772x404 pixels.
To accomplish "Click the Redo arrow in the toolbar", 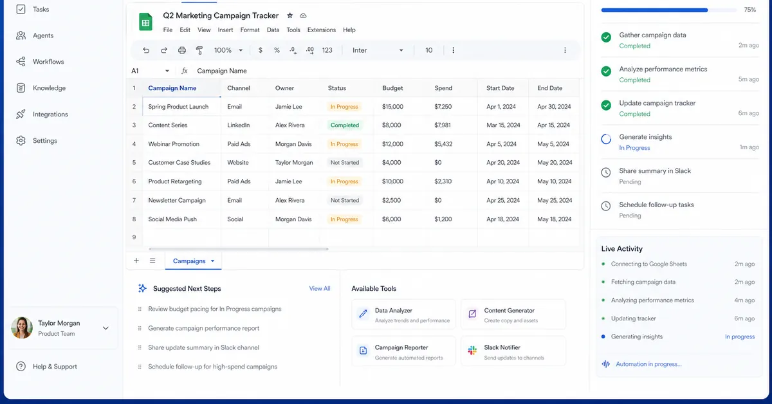I will (164, 50).
